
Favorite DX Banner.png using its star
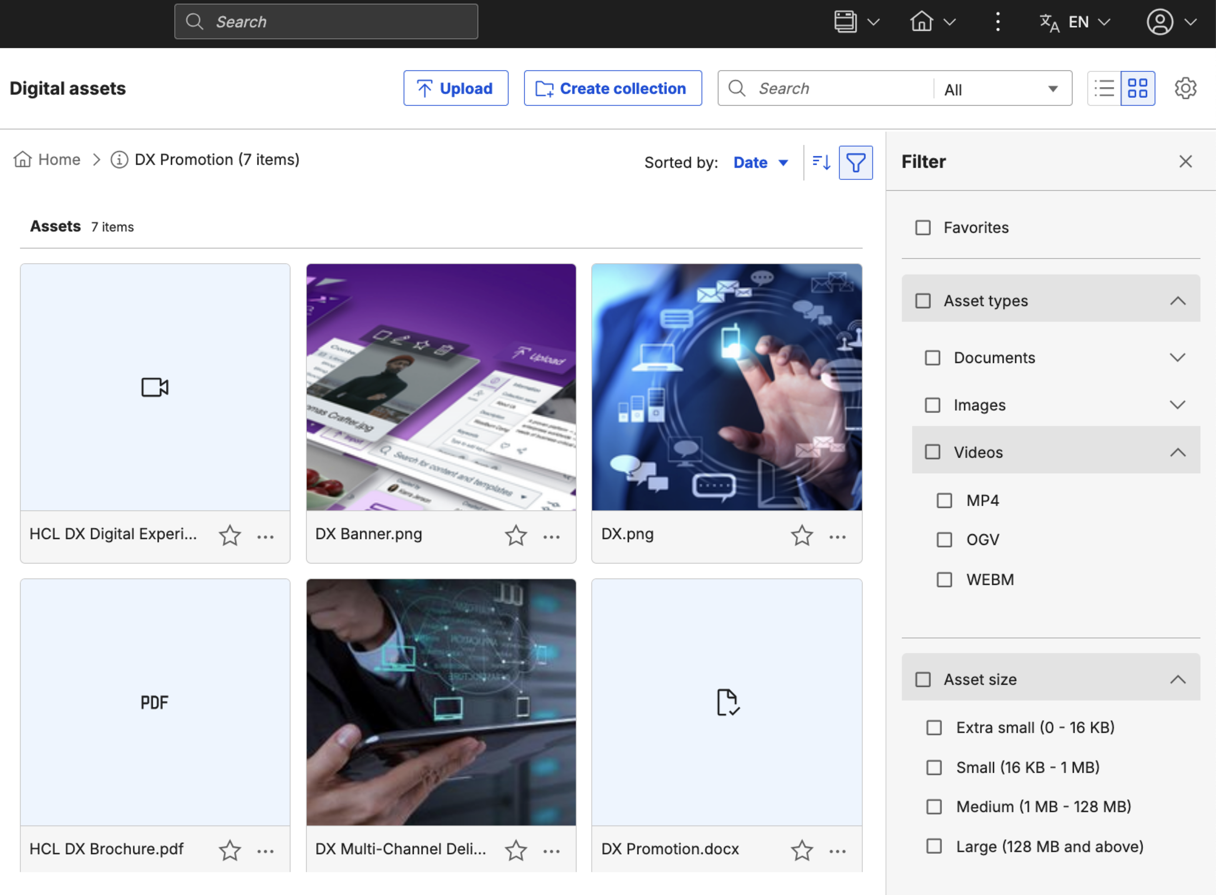(x=516, y=535)
